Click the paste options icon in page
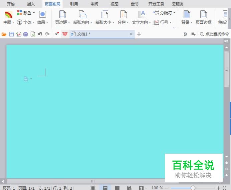Viewport: 231px width, 190px height. point(26,79)
